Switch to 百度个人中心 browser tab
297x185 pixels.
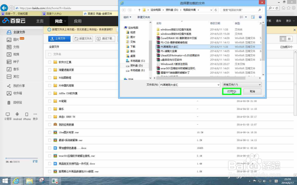pyautogui.click(x=62, y=14)
